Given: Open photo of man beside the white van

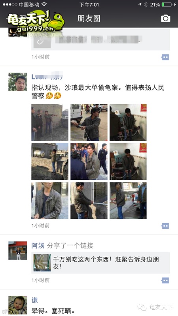Looking at the screenshot, I should (x=89, y=122).
